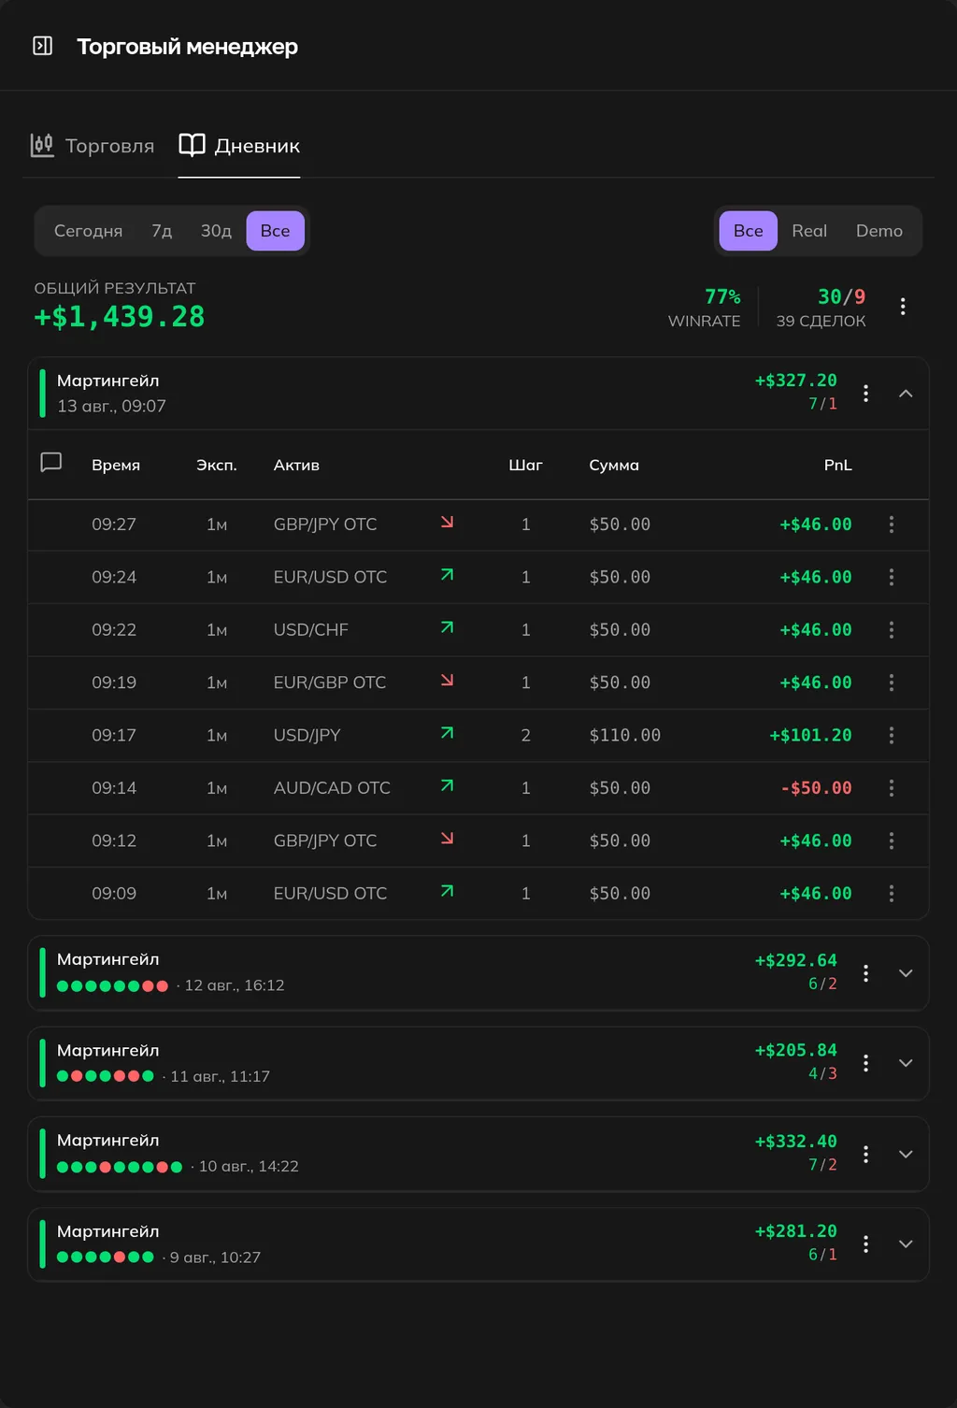Click down arrow on 09:12 GBP/JPY trade
The width and height of the screenshot is (957, 1408).
(x=448, y=838)
